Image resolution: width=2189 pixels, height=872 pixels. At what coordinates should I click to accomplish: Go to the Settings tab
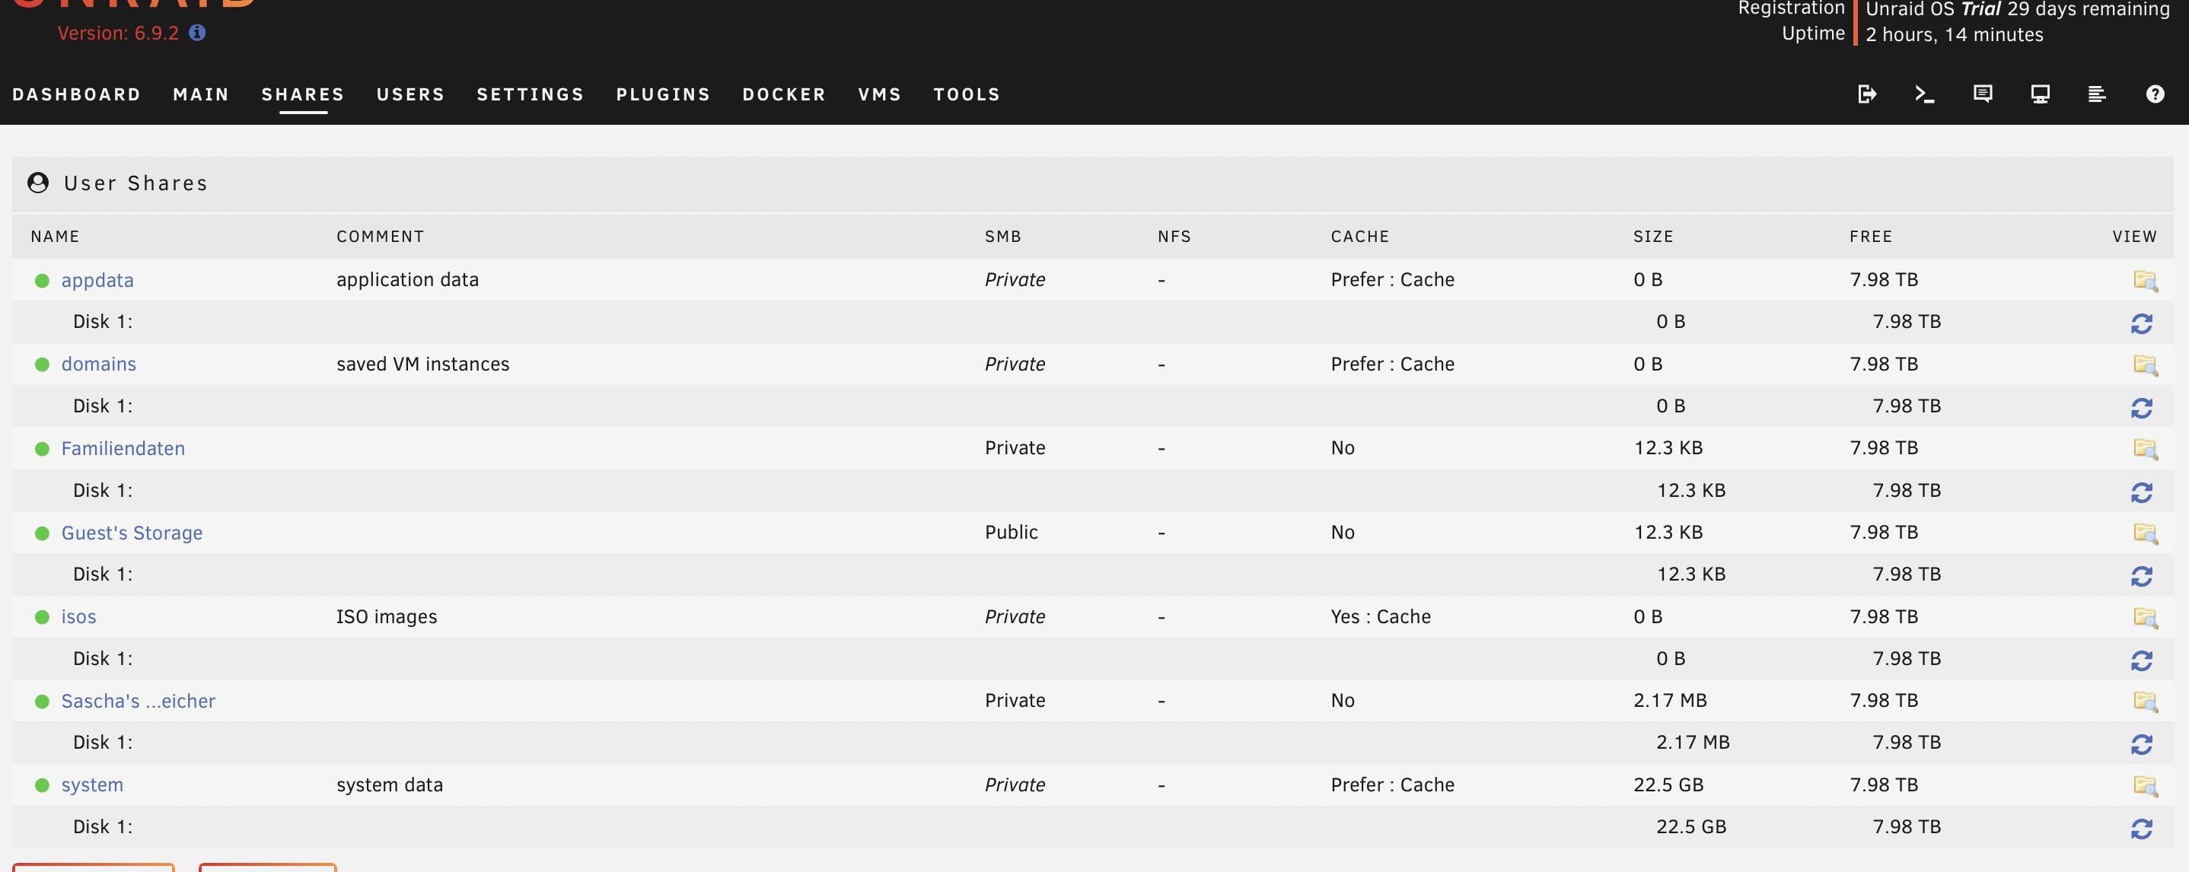[531, 94]
